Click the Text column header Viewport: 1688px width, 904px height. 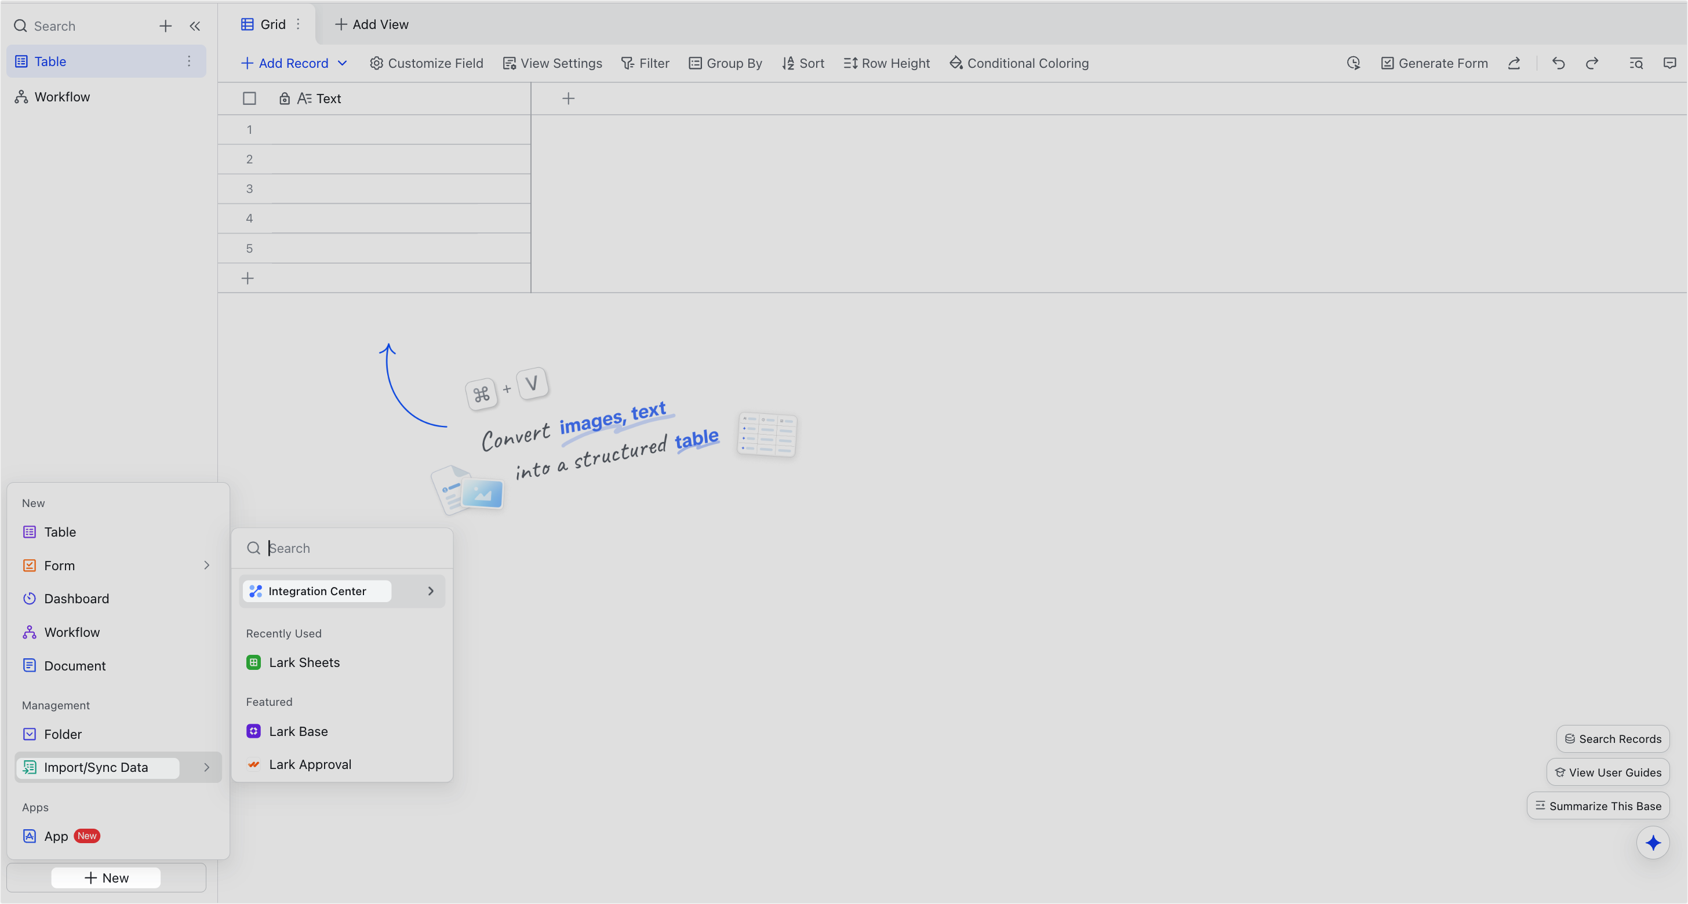tap(400, 99)
